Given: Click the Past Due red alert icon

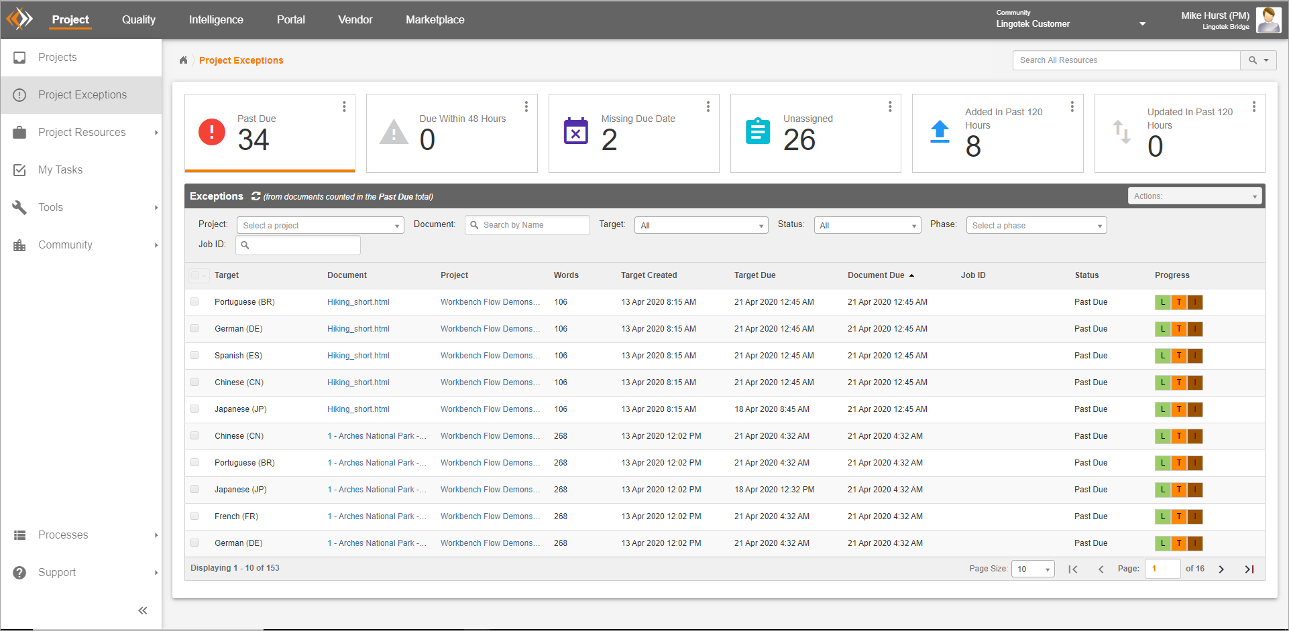Looking at the screenshot, I should [212, 132].
